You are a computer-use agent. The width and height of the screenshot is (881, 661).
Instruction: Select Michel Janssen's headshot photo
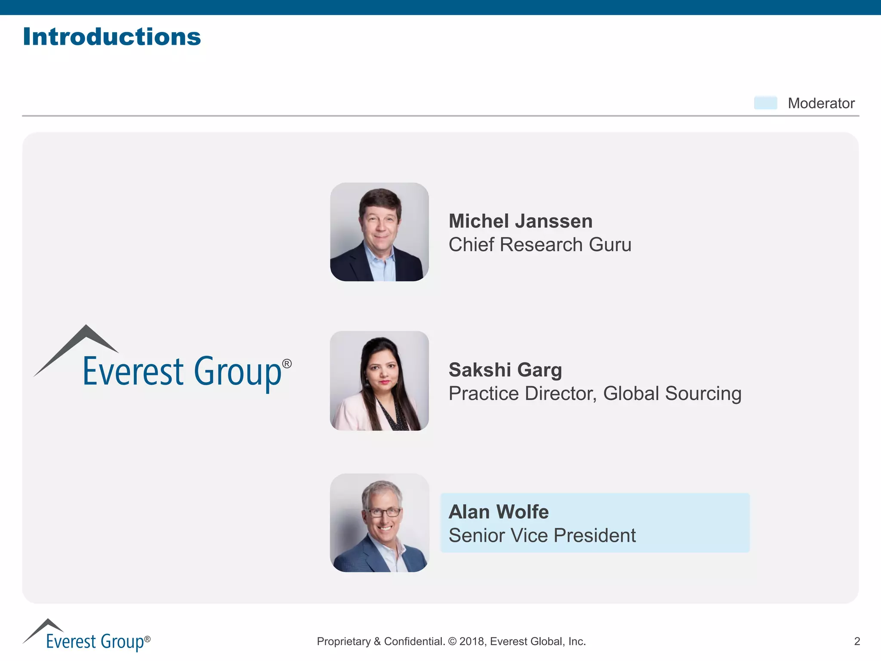[x=379, y=232]
